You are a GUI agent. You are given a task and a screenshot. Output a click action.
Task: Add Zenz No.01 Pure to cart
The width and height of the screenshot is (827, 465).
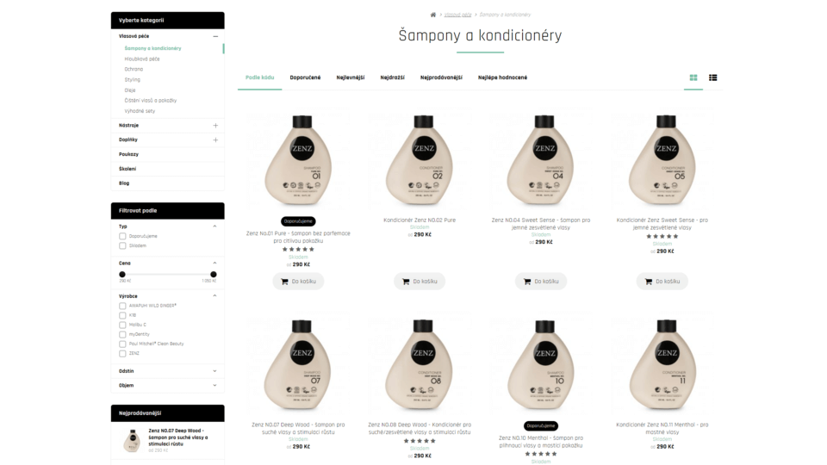298,282
